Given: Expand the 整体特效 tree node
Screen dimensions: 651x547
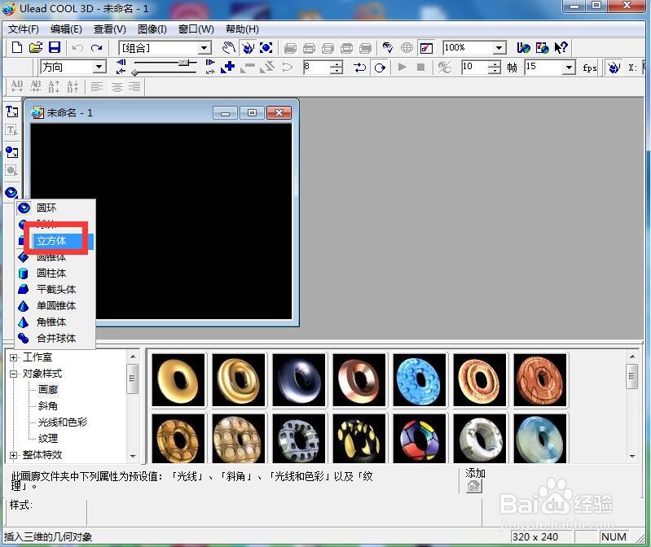Looking at the screenshot, I should (x=13, y=455).
